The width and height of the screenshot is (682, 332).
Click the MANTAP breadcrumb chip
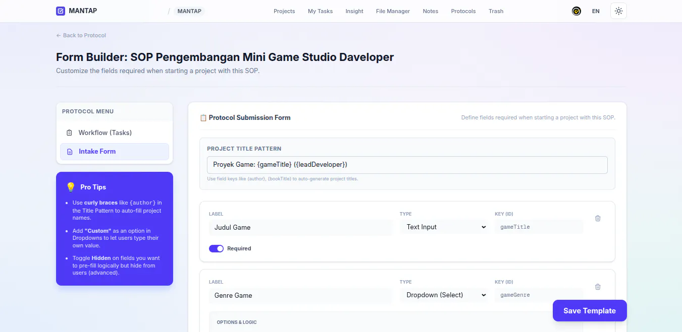(189, 11)
